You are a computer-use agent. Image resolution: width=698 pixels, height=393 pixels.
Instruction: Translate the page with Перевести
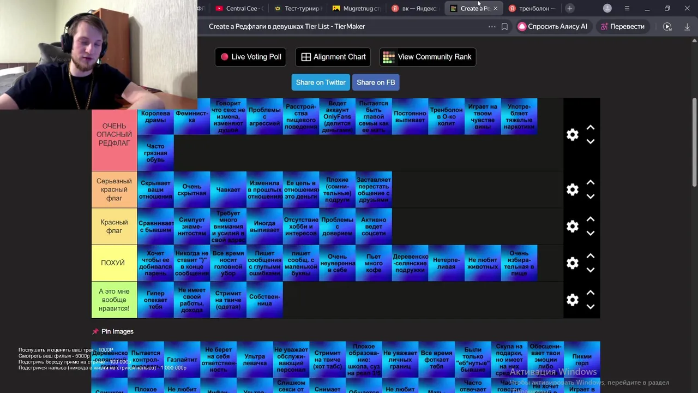[x=622, y=26]
